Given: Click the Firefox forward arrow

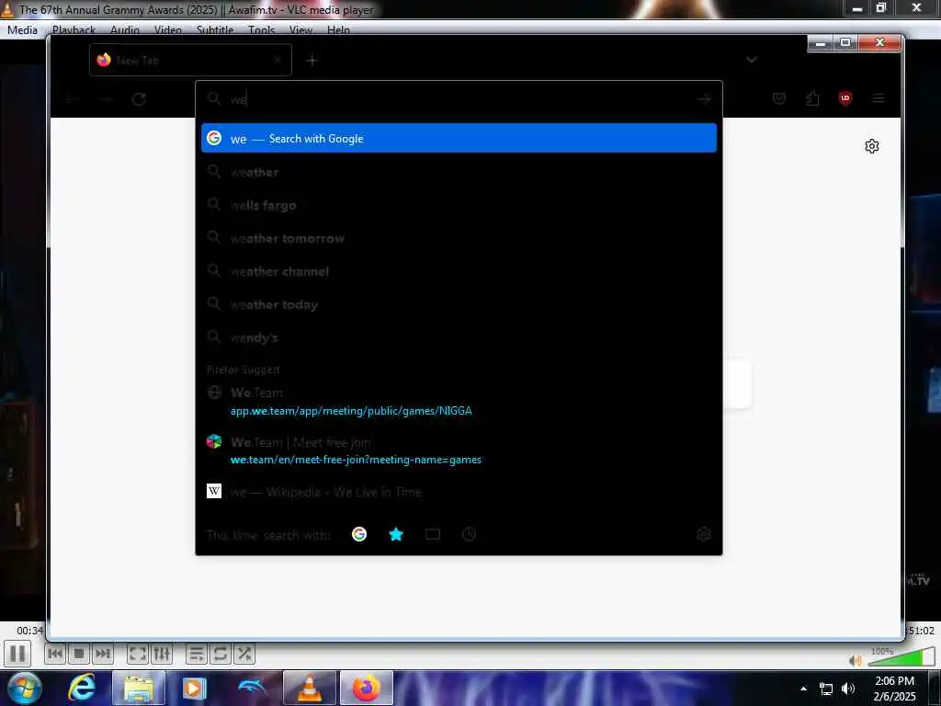Looking at the screenshot, I should pos(107,99).
